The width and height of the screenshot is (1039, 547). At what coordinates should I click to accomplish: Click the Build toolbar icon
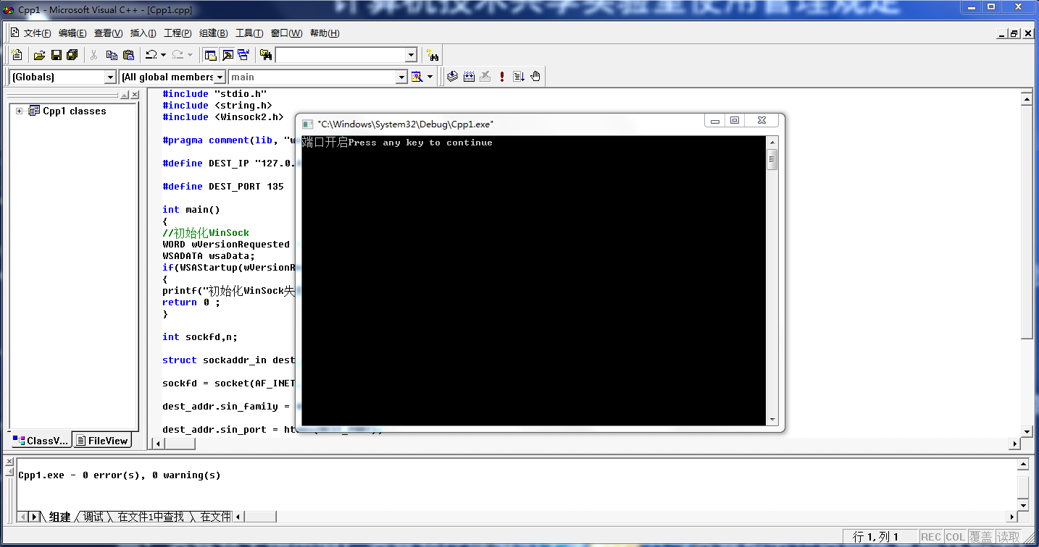[x=469, y=77]
